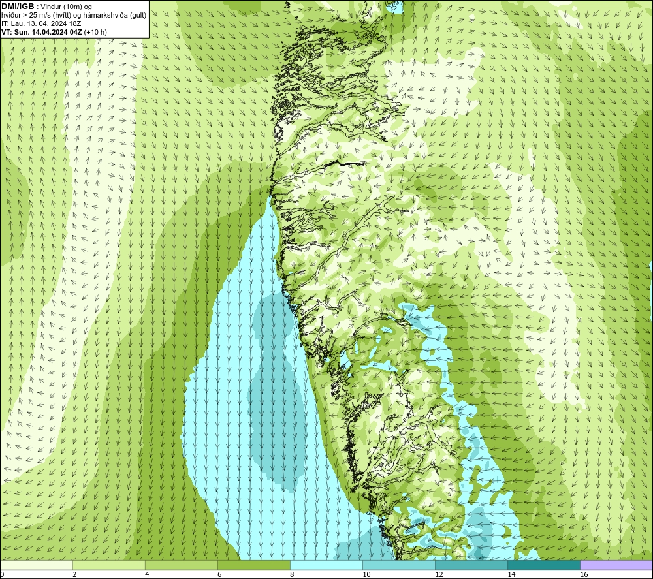Click the initial time line 'IT: Lau. 13. 04. 2024 18Z'
The image size is (653, 579).
(x=41, y=23)
